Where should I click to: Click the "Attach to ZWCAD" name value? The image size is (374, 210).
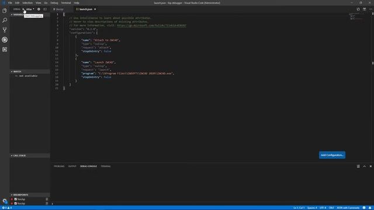click(106, 40)
